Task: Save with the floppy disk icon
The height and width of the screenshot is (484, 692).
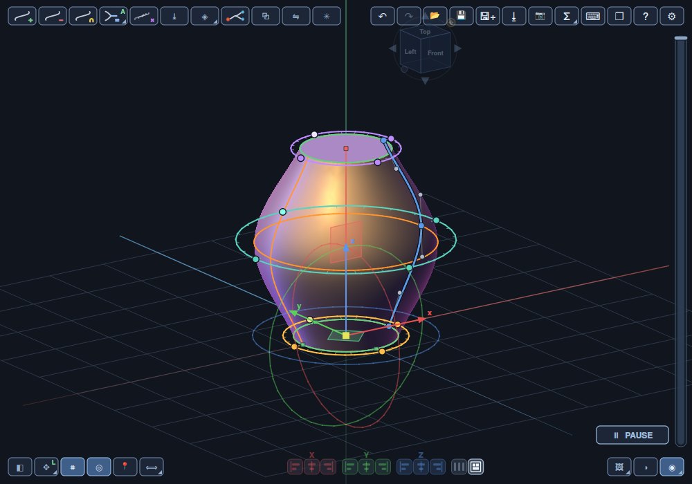Action: (x=461, y=17)
